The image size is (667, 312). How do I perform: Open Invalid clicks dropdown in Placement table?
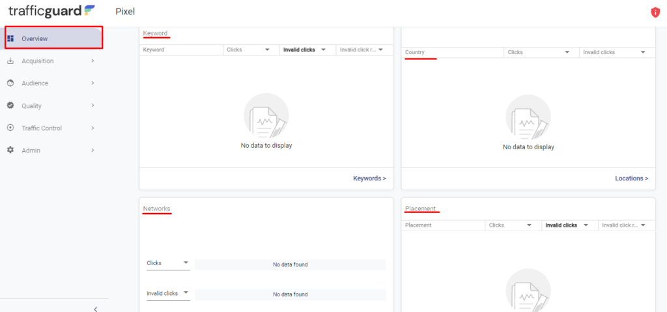tap(586, 225)
